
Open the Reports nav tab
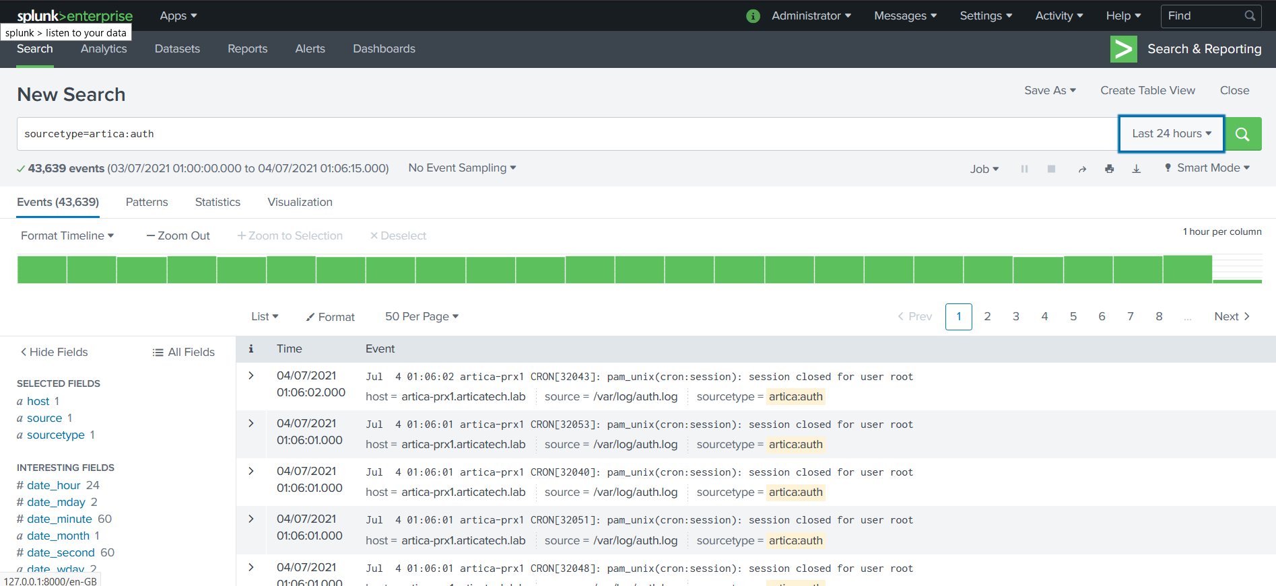pos(247,48)
